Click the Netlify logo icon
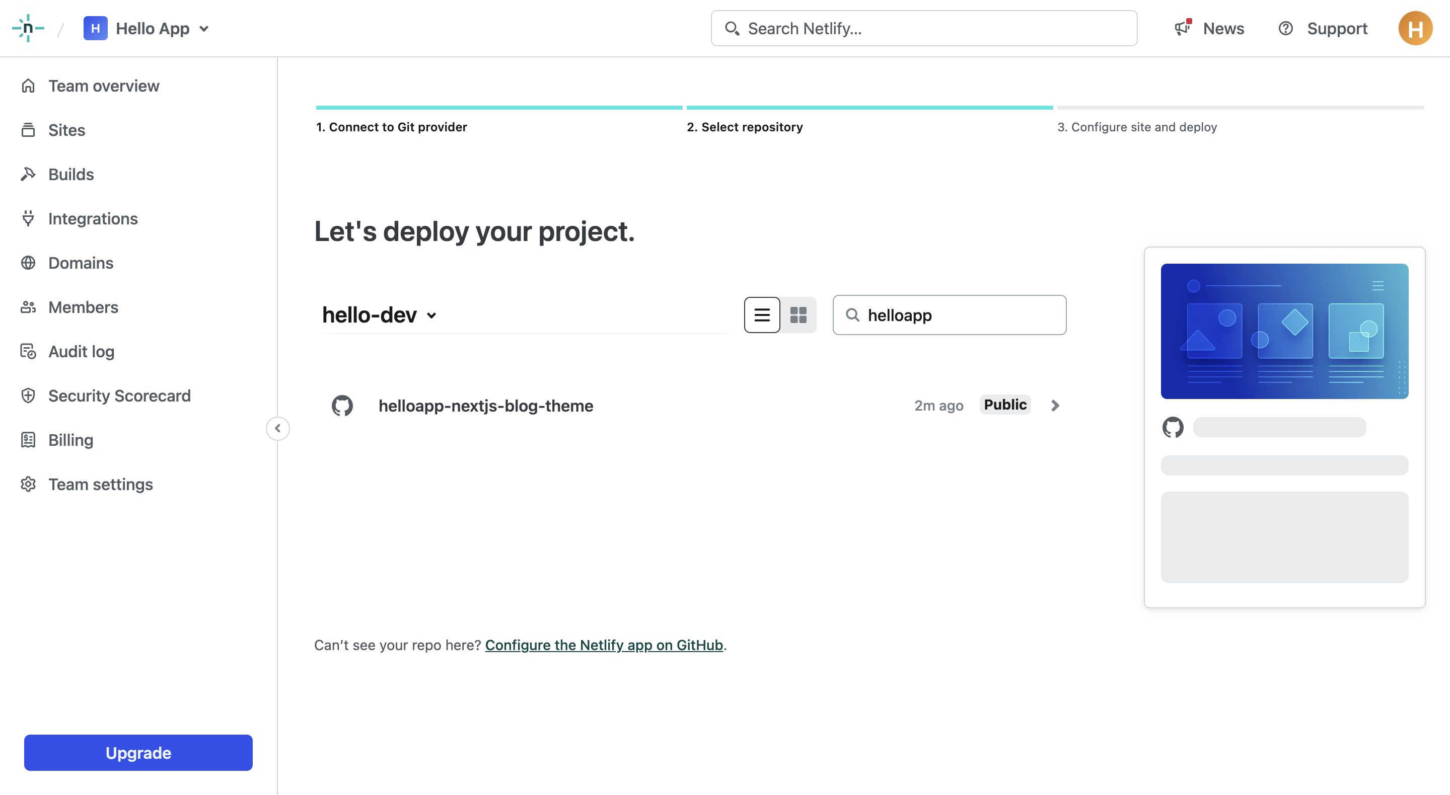This screenshot has width=1450, height=795. coord(28,28)
